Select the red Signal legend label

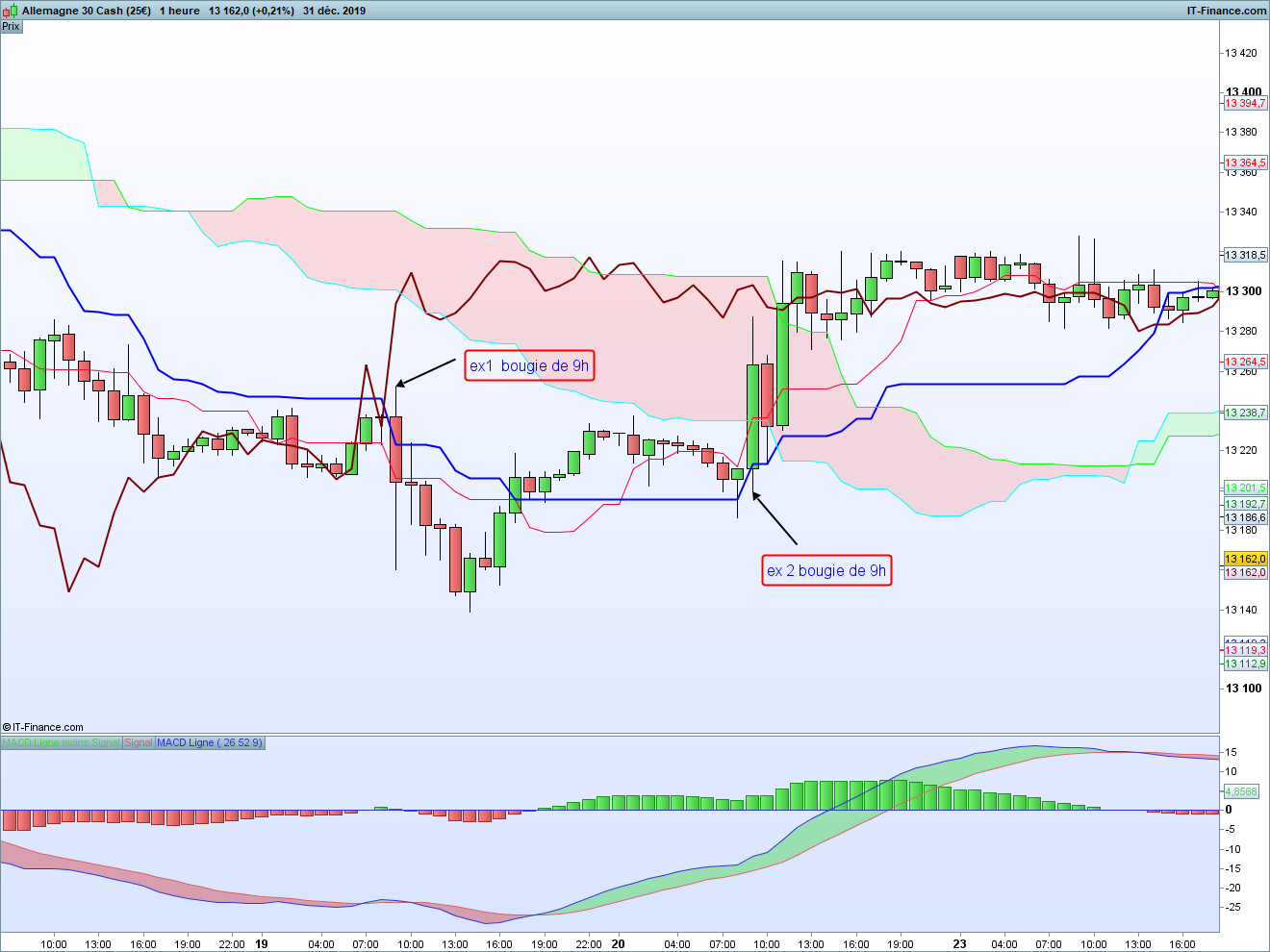pos(139,742)
